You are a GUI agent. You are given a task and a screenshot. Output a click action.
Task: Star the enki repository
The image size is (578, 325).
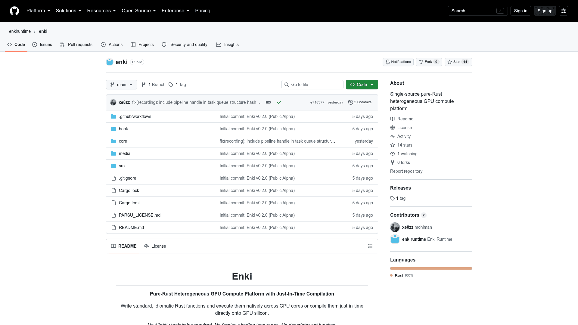pos(458,62)
